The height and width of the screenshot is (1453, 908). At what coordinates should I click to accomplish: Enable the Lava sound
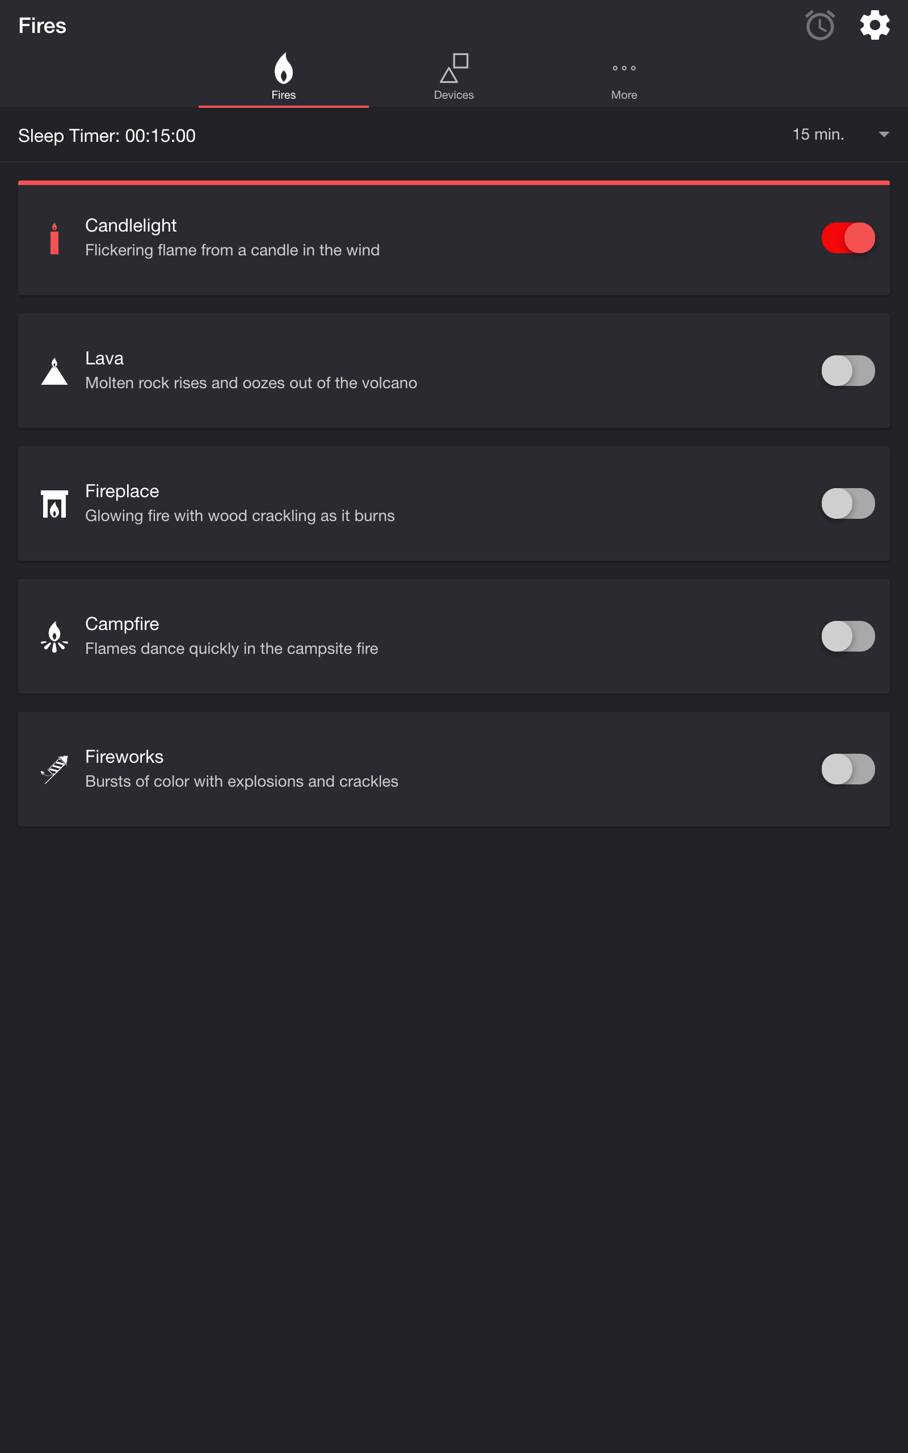(x=848, y=371)
